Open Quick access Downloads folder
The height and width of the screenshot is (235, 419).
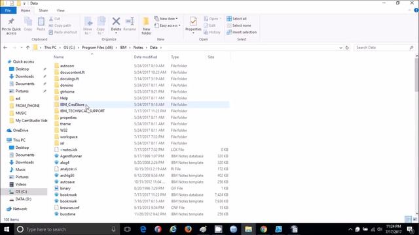[24, 76]
